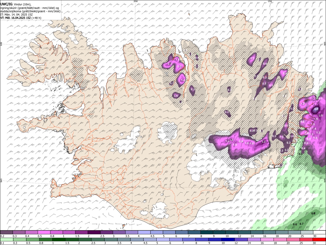Click the '4.0' precipitation value on the map

[x=316, y=109]
